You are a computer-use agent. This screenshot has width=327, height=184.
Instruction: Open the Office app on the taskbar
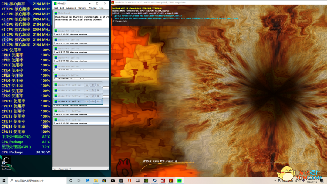coord(129,181)
